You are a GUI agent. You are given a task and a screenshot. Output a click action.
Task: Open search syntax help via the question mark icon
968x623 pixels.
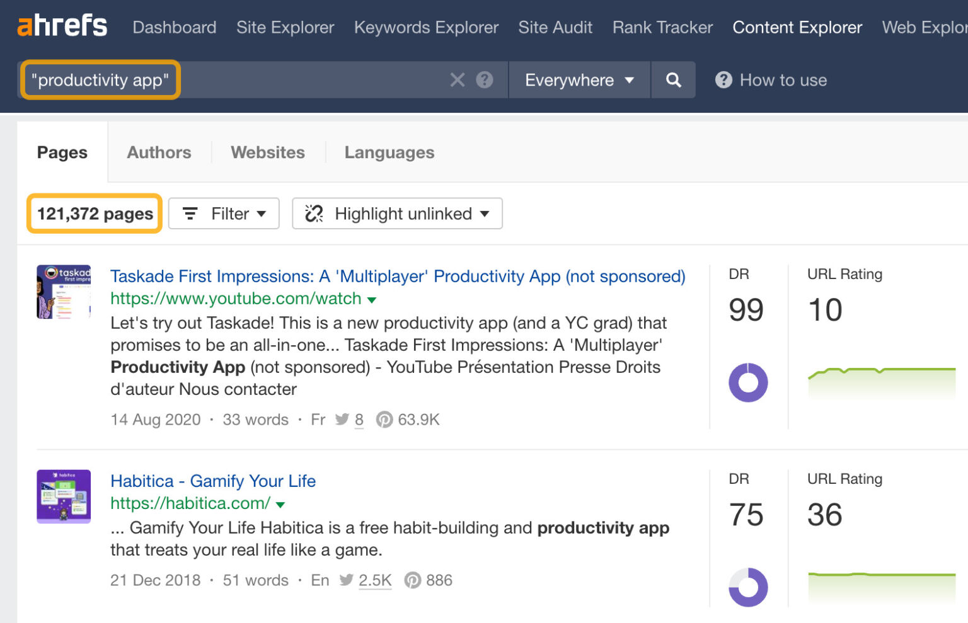click(x=483, y=80)
